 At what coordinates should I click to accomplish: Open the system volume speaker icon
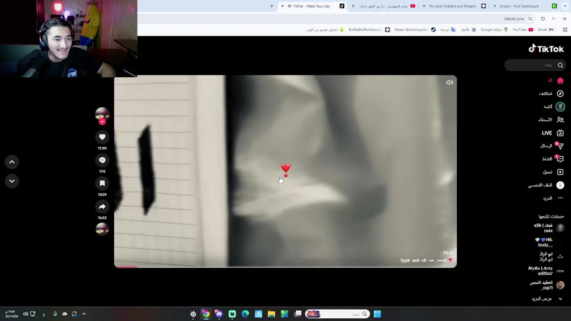[x=25, y=314]
